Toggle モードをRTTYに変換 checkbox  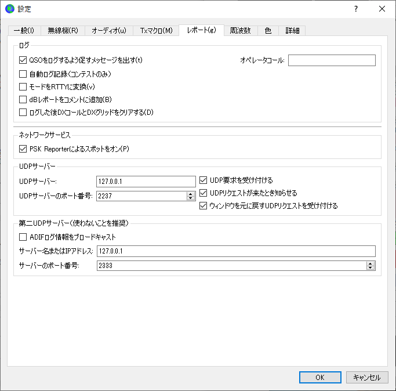pyautogui.click(x=23, y=86)
